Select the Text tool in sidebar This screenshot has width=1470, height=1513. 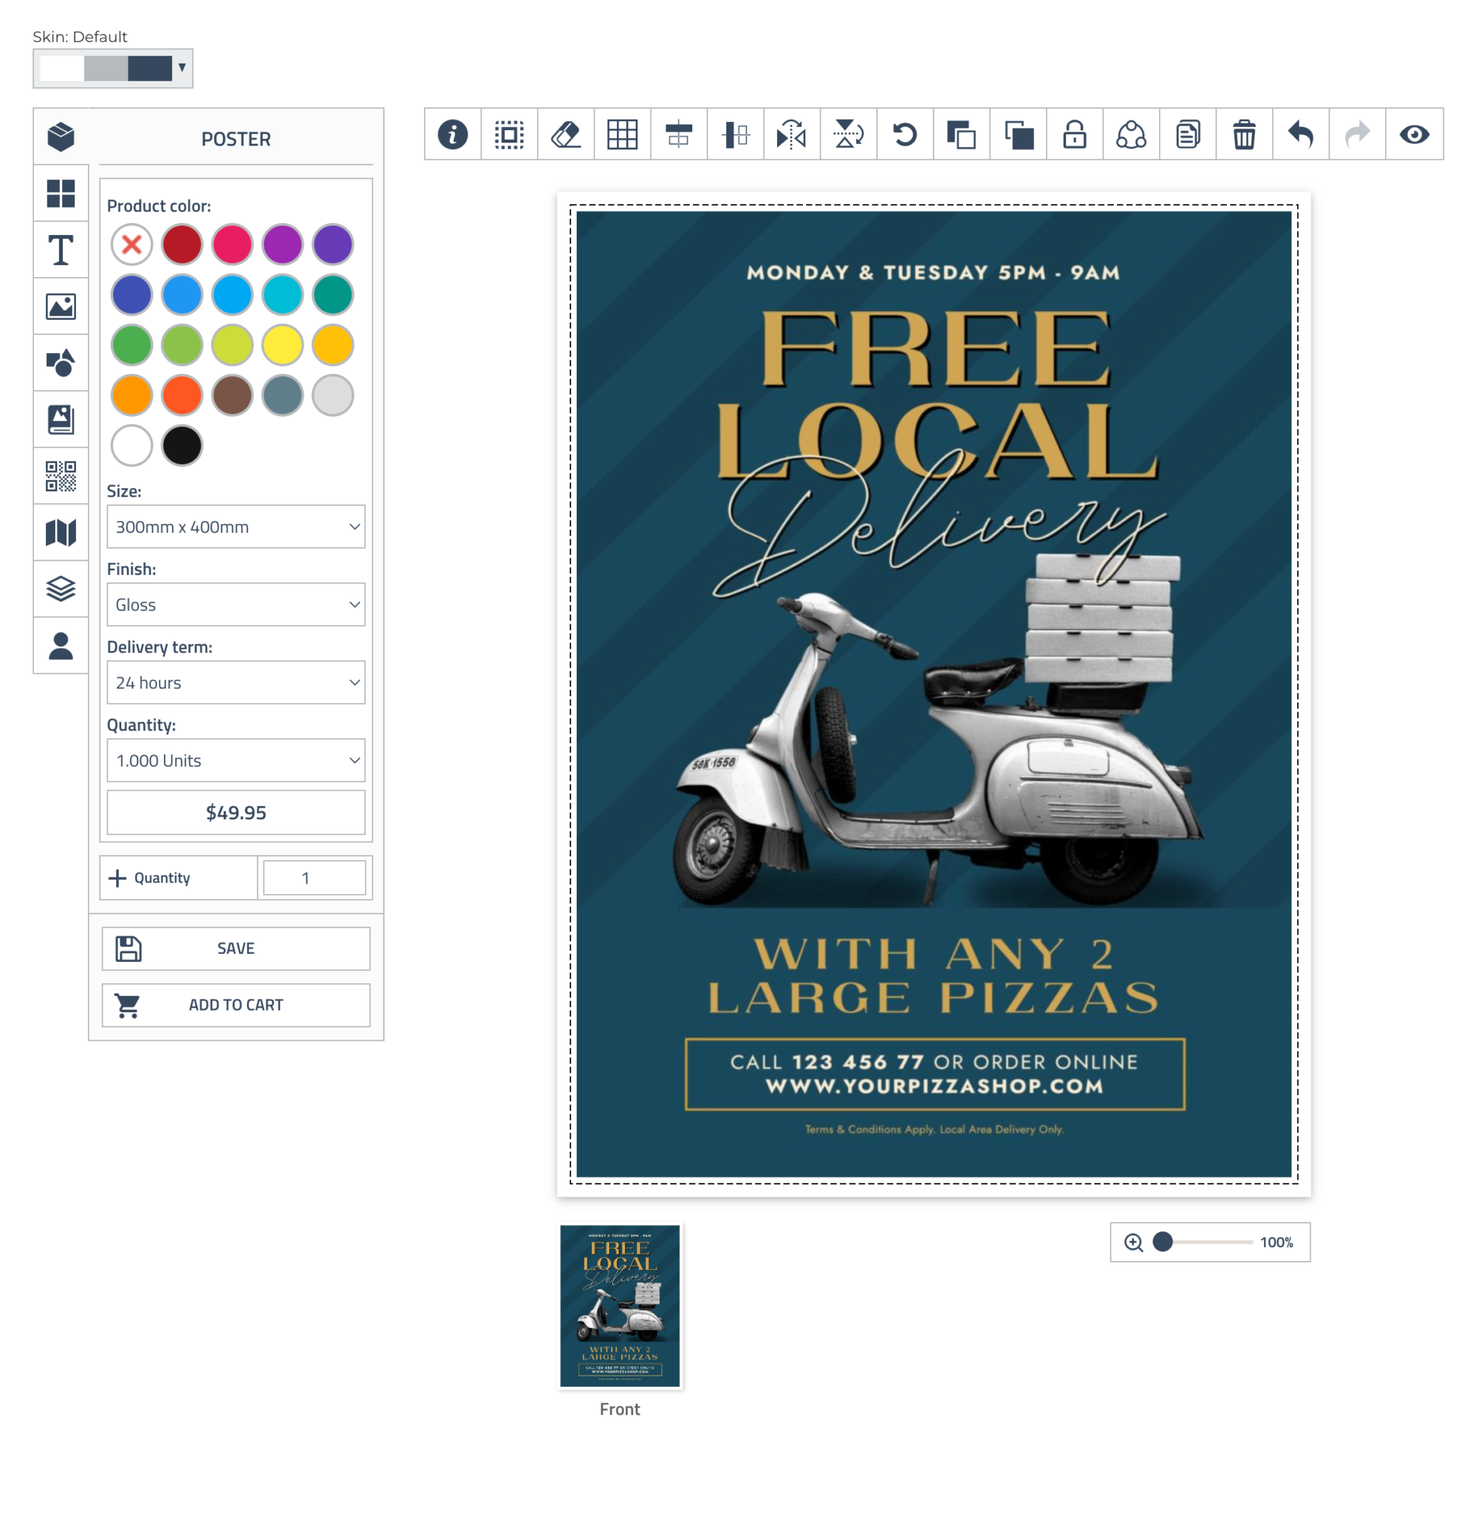pyautogui.click(x=61, y=250)
